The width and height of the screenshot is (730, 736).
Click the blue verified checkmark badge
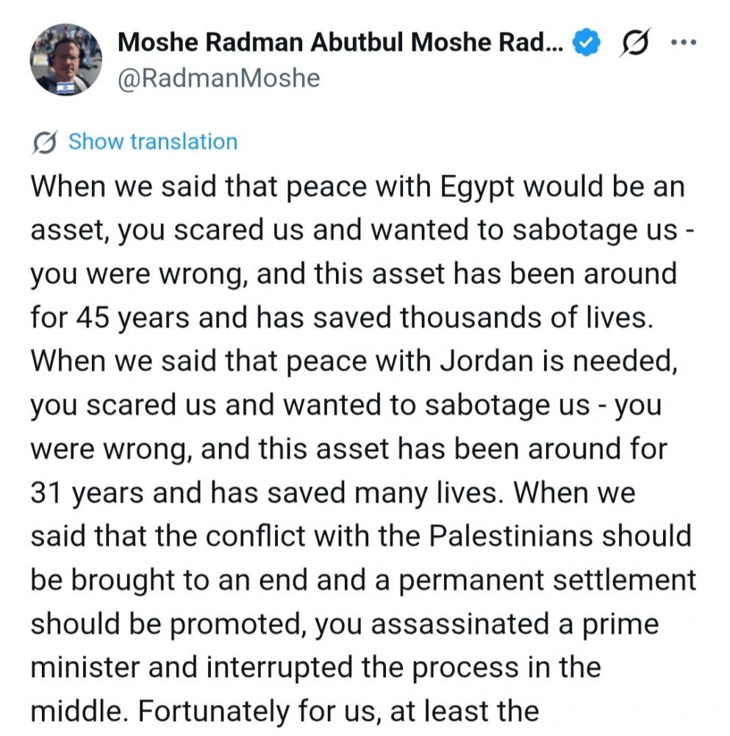point(584,44)
